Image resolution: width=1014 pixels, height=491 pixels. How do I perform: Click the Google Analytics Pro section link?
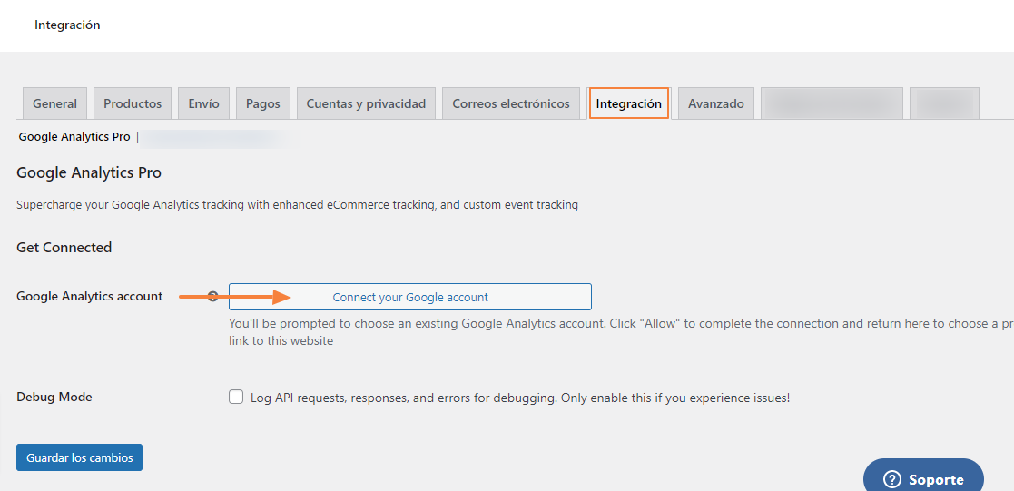tap(74, 137)
